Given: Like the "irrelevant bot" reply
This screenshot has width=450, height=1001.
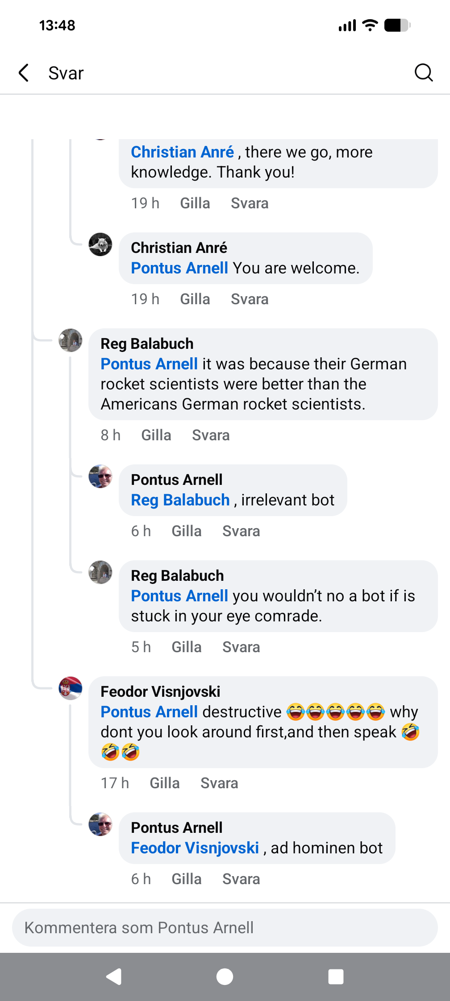Looking at the screenshot, I should 187,531.
